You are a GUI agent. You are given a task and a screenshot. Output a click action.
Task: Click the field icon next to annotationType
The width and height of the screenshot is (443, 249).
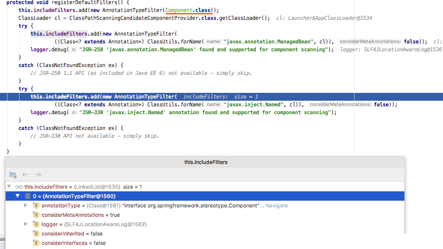[36, 206]
